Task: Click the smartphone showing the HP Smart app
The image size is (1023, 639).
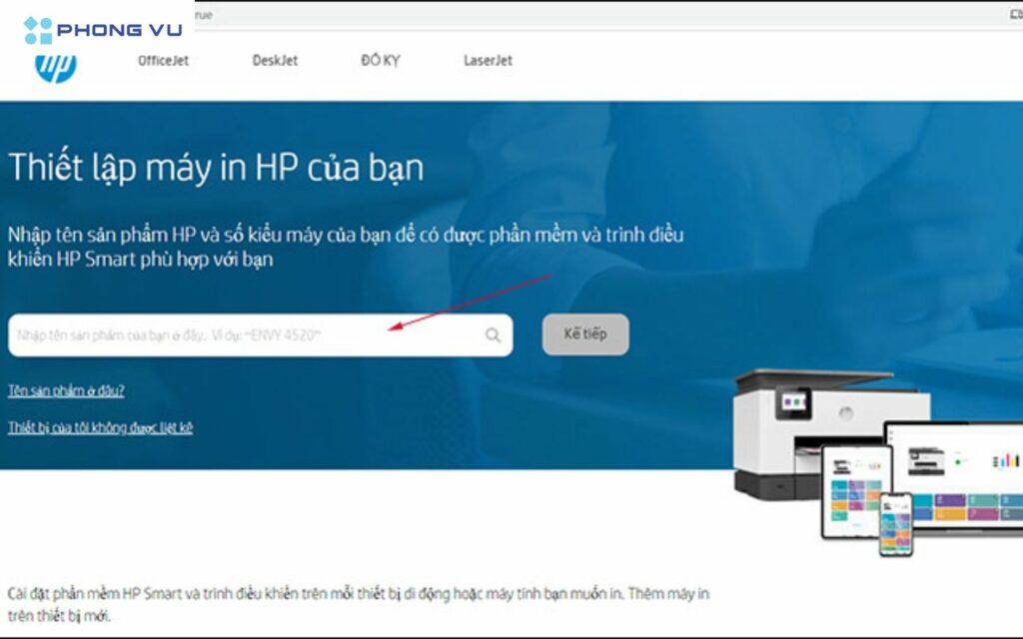Action: coord(895,523)
